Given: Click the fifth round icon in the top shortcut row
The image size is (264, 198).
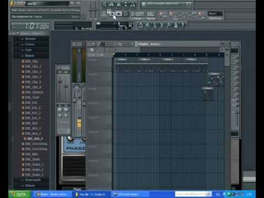Looking at the screenshot, I should point(133,4).
